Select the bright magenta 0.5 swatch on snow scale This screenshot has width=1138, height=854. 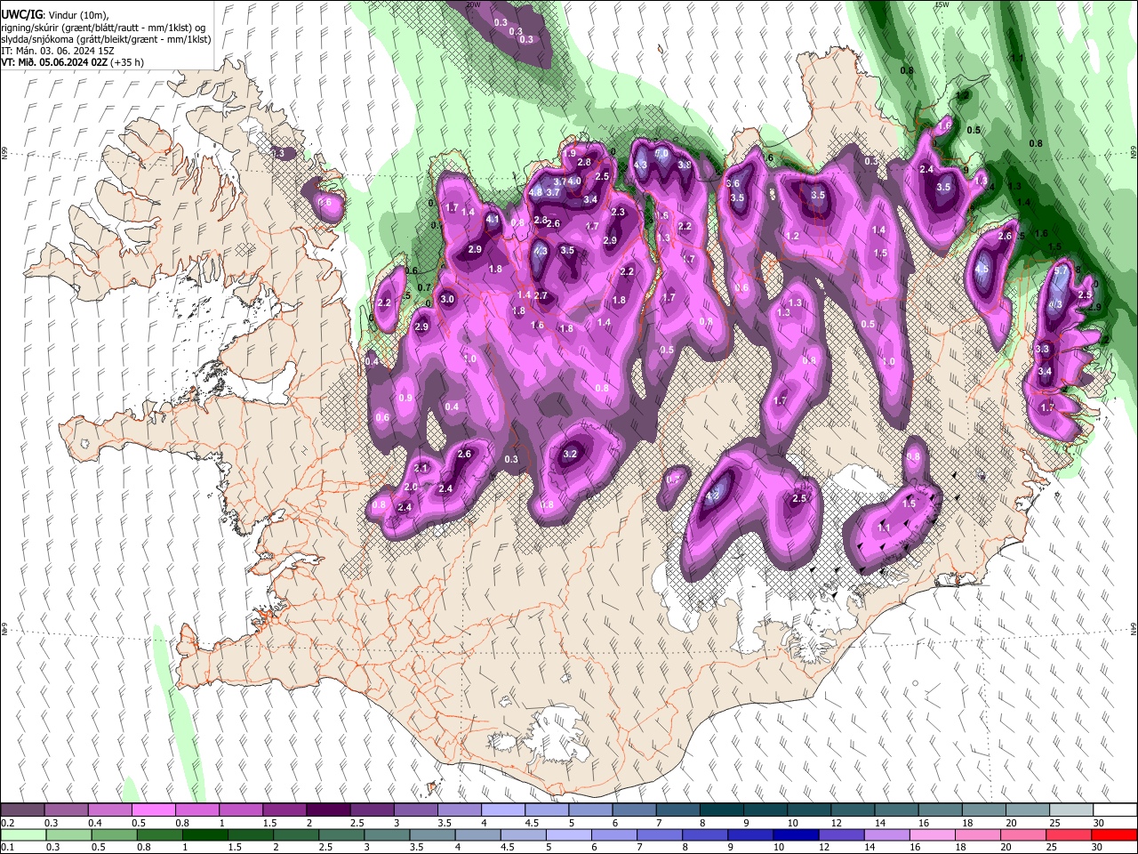[x=153, y=810]
